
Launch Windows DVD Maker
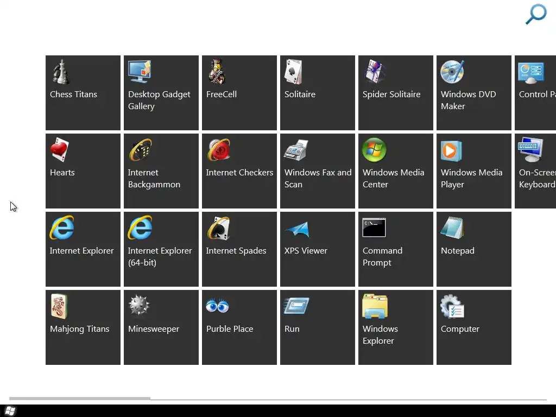pos(474,93)
